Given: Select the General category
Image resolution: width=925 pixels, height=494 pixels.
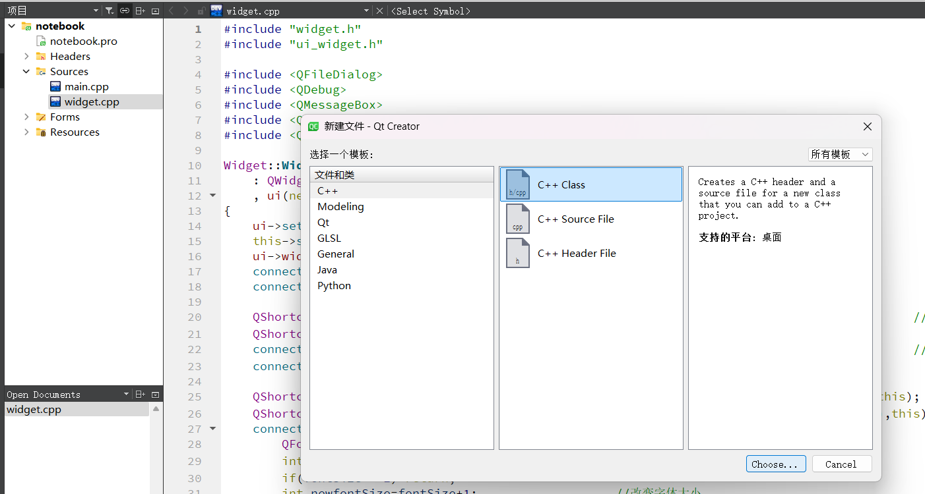Looking at the screenshot, I should 402,254.
